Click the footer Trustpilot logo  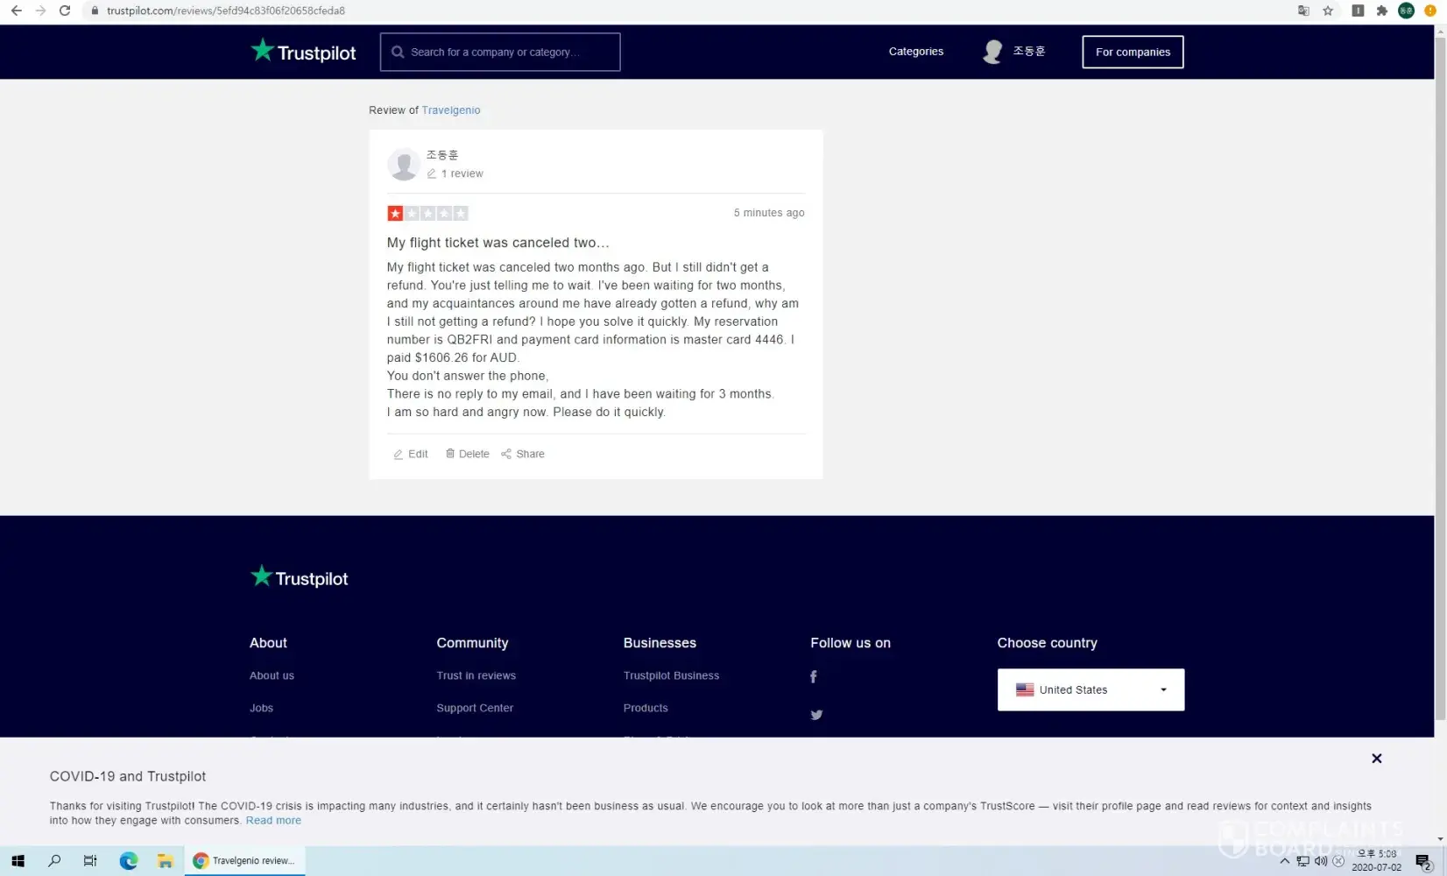(299, 577)
